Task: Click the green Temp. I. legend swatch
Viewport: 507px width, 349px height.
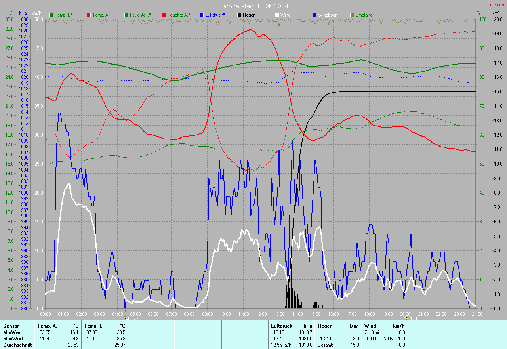Action: coord(51,15)
